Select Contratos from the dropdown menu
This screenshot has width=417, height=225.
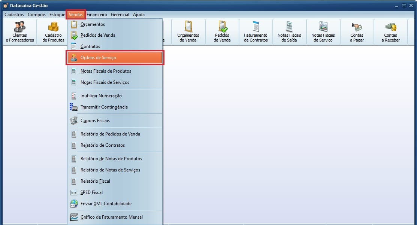click(x=90, y=46)
